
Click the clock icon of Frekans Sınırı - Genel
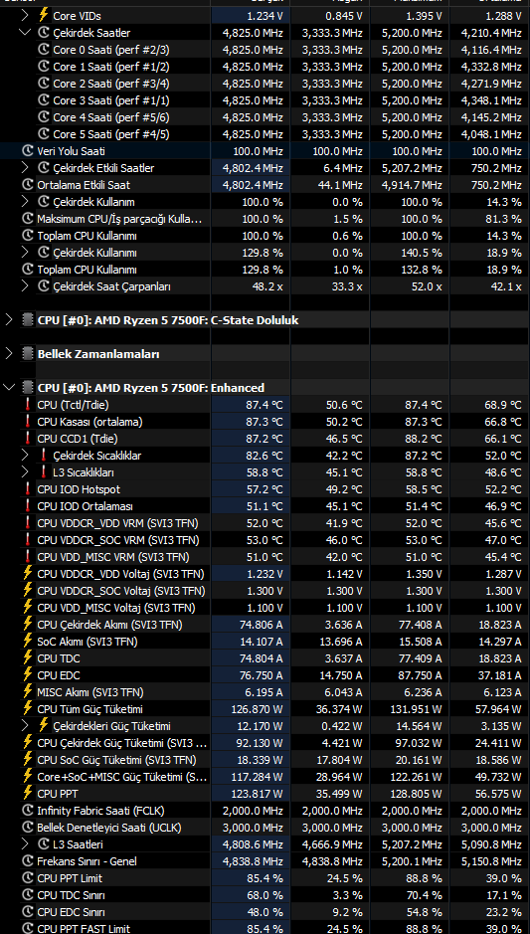[x=28, y=861]
